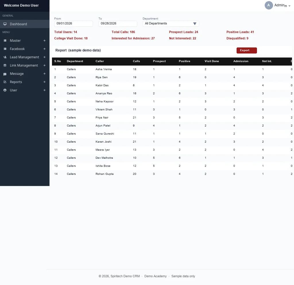Viewport: 294px width, 285px height.
Task: Select Message in the sidebar
Action: (25, 74)
